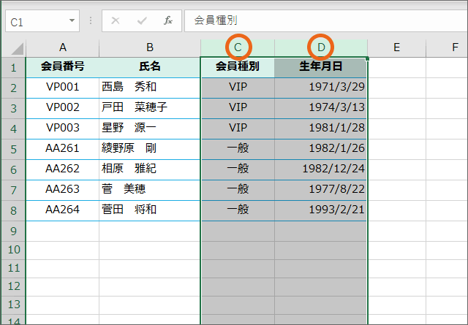Select row 11 header

coord(13,269)
